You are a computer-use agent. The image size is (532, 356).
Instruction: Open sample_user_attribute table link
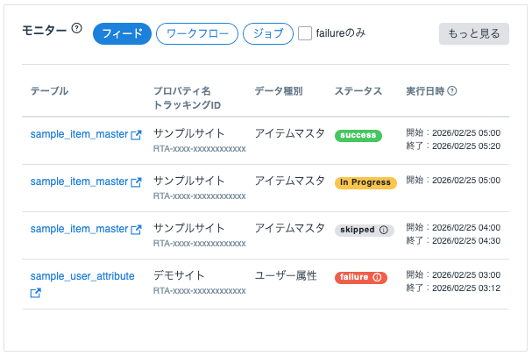point(82,276)
